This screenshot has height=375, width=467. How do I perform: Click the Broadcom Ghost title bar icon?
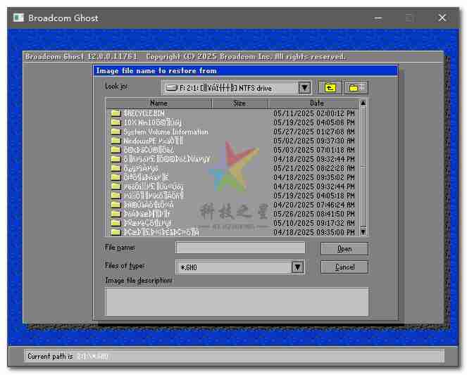click(x=18, y=18)
